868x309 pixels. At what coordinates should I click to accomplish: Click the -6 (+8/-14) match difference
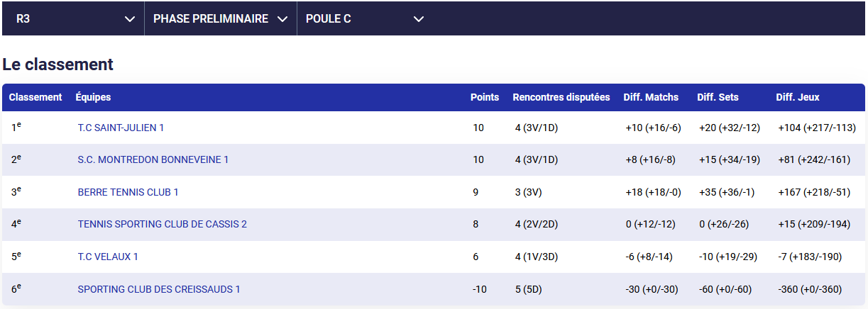coord(649,257)
